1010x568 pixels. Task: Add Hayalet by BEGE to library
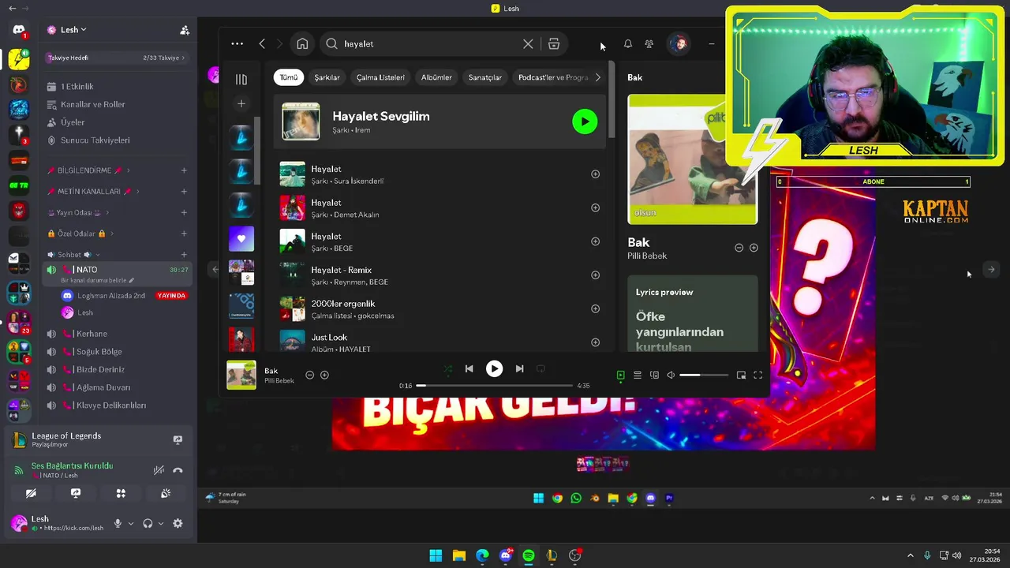point(596,241)
